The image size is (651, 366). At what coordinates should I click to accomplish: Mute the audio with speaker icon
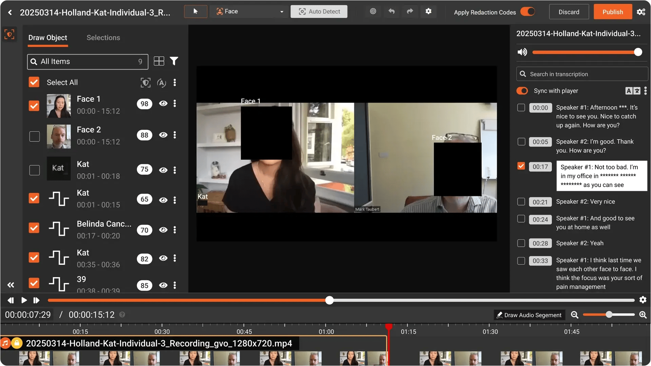pos(522,52)
